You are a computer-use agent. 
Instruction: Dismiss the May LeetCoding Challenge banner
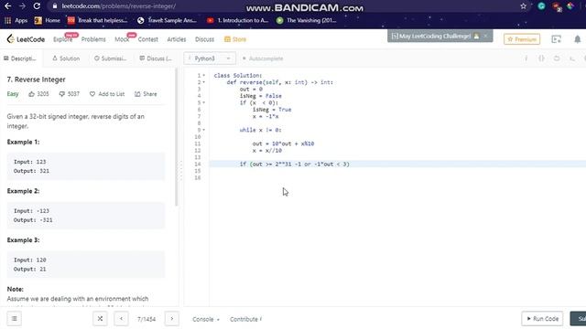485,36
